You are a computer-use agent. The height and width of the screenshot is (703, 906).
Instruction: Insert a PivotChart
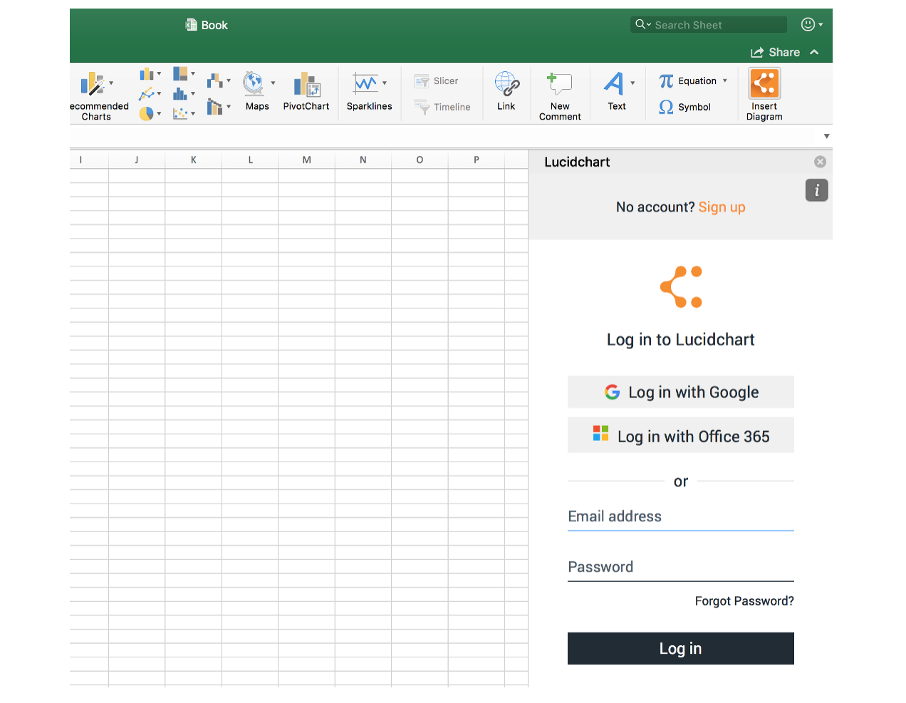(x=306, y=92)
